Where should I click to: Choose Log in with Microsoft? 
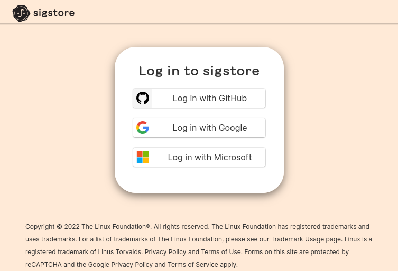point(199,157)
